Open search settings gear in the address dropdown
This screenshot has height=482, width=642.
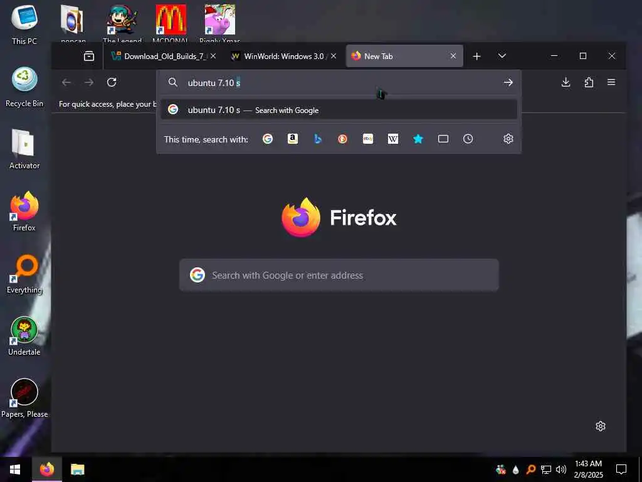(508, 139)
